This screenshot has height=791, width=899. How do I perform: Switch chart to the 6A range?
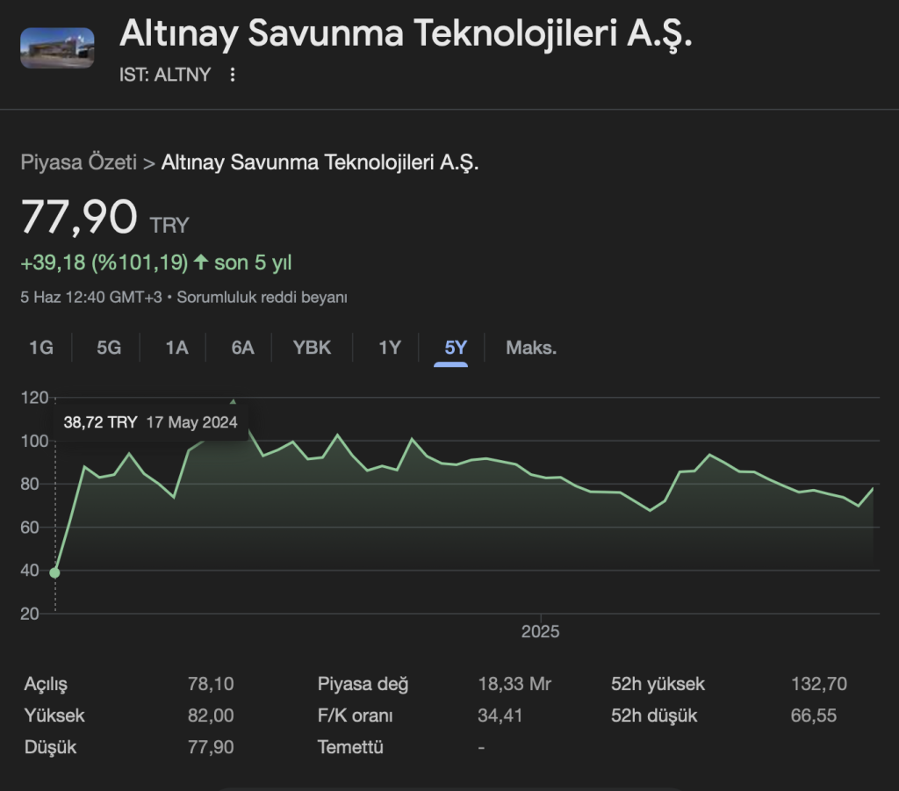pos(243,348)
